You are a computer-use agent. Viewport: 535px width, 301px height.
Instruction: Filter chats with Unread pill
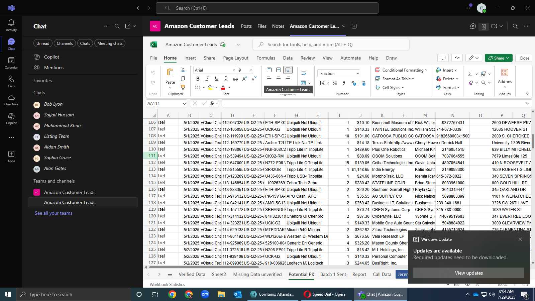tap(43, 43)
